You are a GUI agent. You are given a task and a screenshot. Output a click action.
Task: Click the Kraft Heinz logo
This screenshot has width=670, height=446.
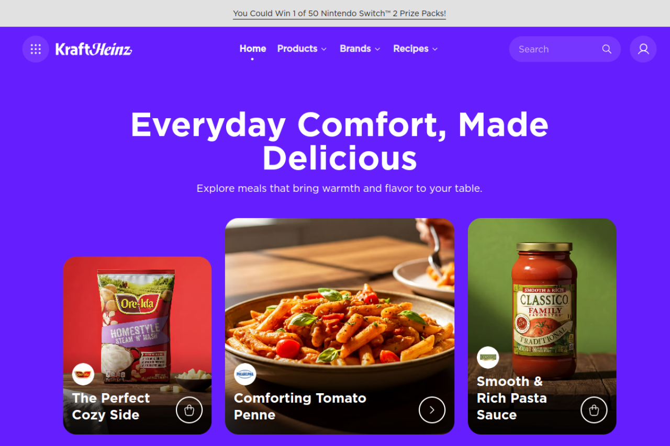(94, 49)
